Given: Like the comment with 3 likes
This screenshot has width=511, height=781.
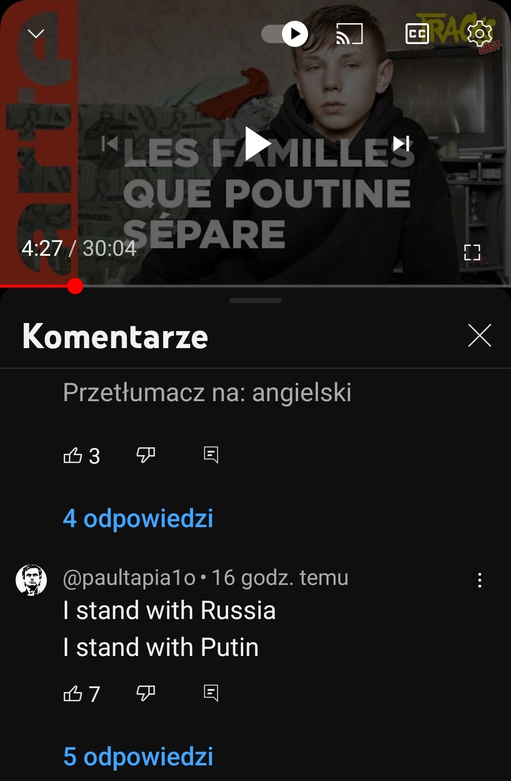Looking at the screenshot, I should coord(73,455).
